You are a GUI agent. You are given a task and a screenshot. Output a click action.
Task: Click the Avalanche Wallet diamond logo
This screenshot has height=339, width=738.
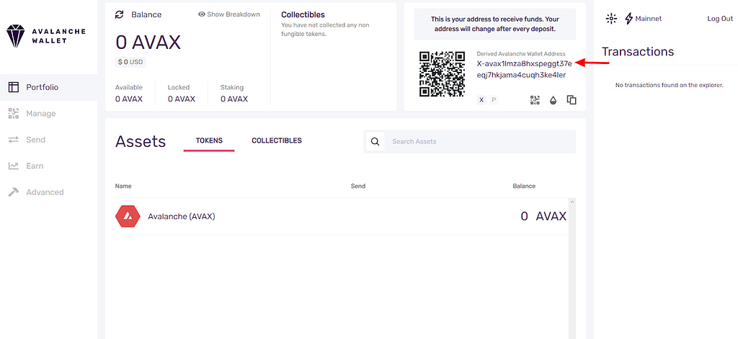[15, 36]
